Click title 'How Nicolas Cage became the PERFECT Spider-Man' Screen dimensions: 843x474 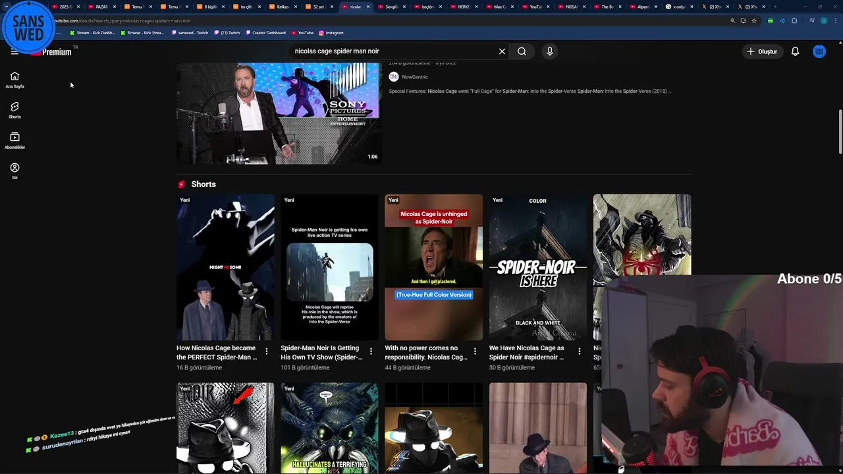[217, 352]
